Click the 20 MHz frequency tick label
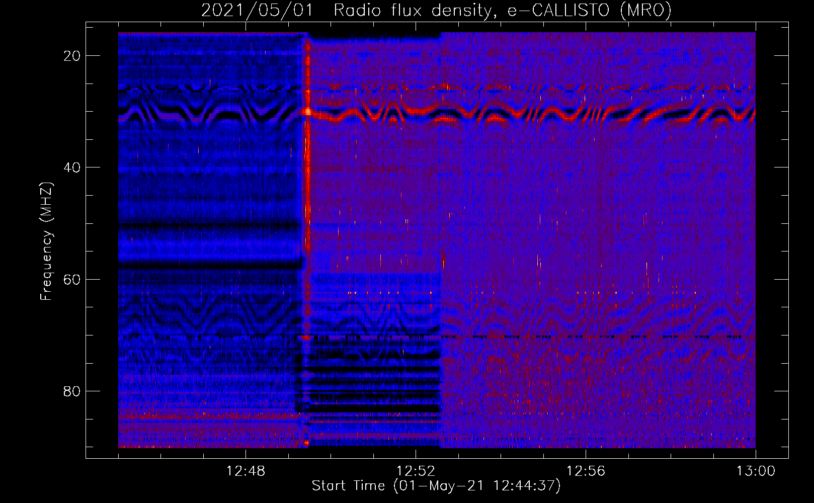This screenshot has width=814, height=503. 72,56
